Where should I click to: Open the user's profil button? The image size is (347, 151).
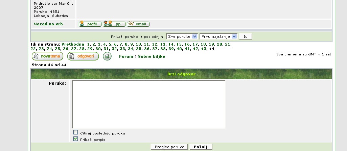[90, 24]
